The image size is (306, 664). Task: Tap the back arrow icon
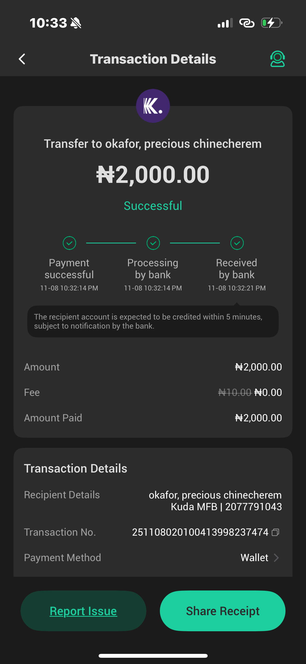(22, 59)
